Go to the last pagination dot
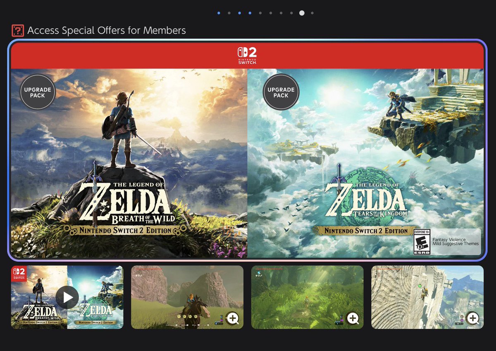 coord(312,13)
